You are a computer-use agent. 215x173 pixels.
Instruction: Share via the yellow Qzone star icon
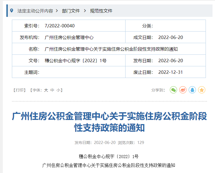[x=202, y=90]
